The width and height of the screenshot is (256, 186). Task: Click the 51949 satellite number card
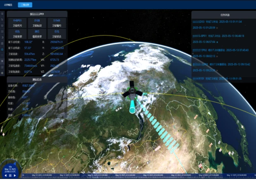57,22
